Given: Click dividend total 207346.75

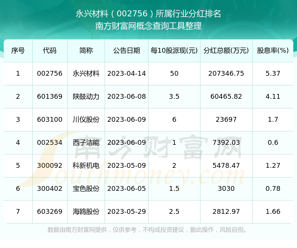Looking at the screenshot, I should click(x=226, y=74).
